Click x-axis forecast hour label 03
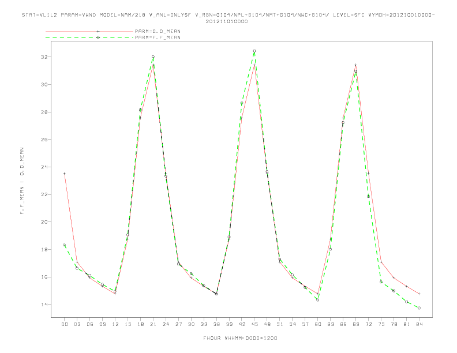This screenshot has height=353, width=457. tap(77, 324)
